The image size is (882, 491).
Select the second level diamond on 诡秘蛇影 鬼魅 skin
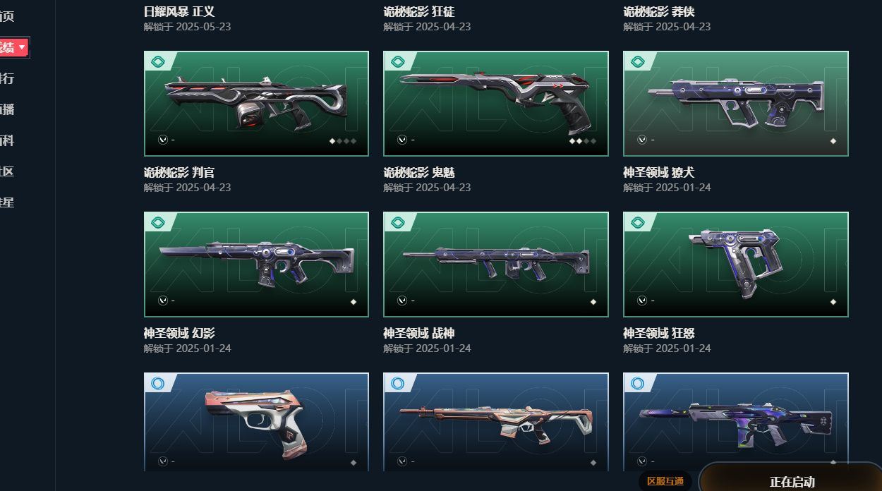(x=579, y=141)
